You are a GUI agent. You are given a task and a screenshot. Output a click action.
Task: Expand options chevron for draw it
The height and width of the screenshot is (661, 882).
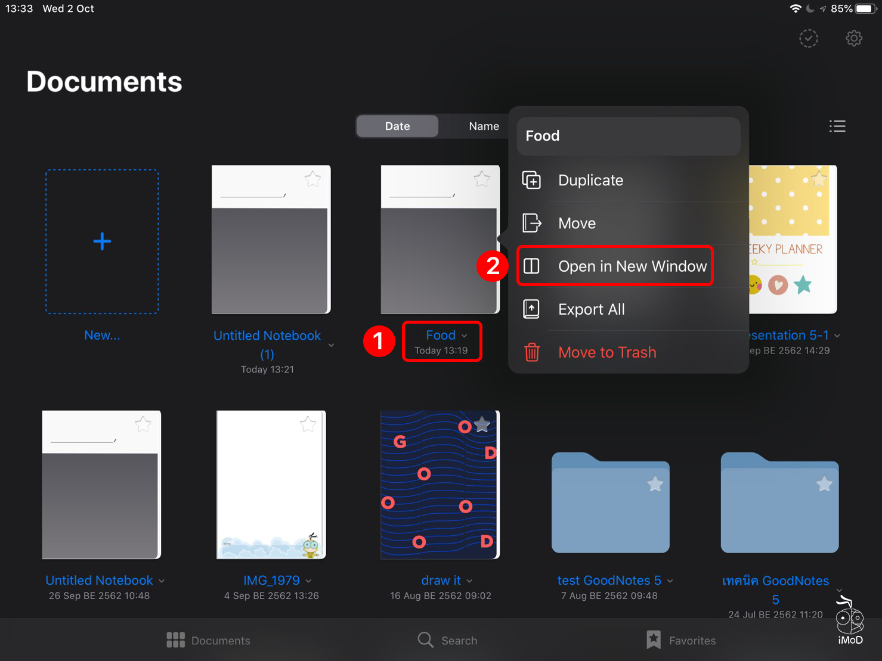click(x=469, y=581)
